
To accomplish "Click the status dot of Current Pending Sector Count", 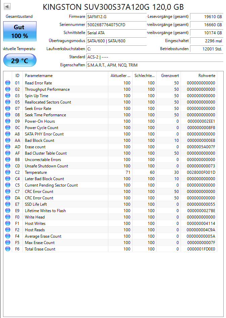I will [8, 185].
